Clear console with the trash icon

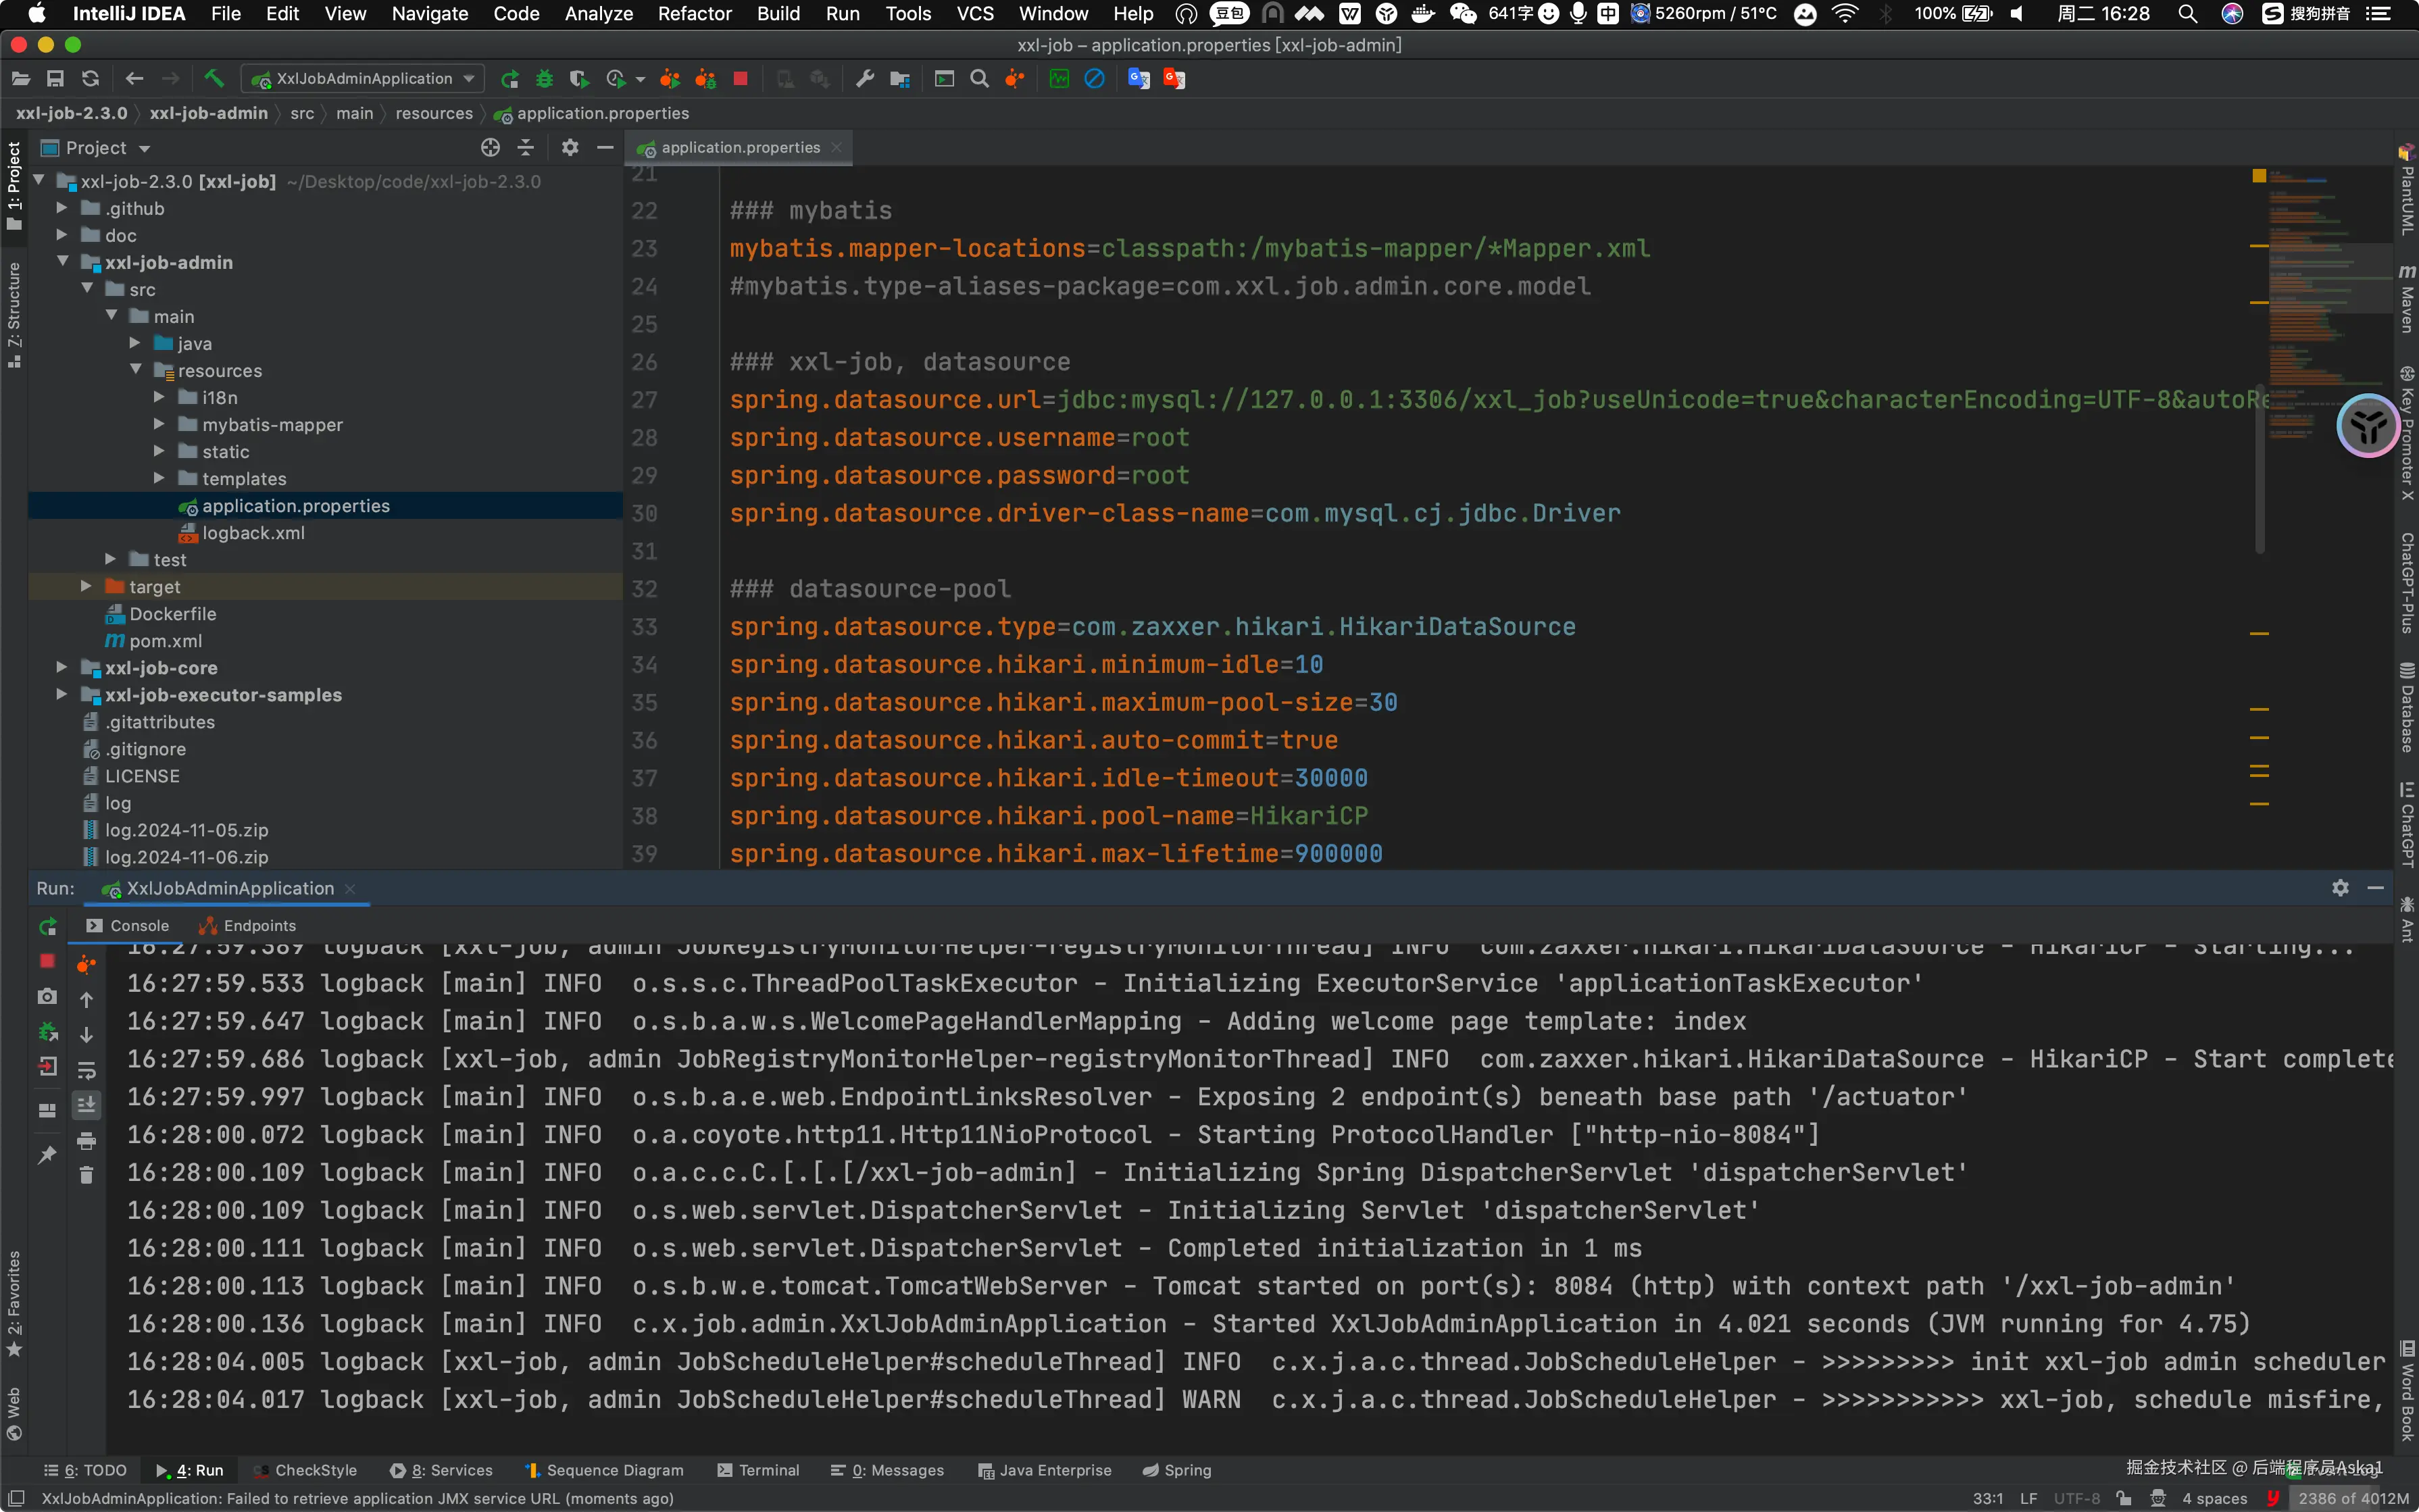(x=87, y=1175)
